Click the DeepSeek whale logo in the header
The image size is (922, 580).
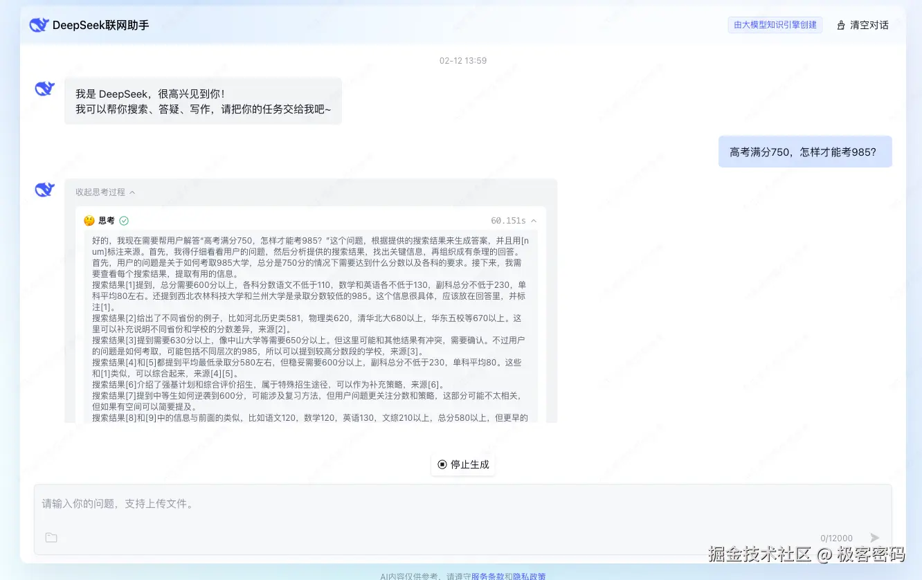click(x=39, y=24)
